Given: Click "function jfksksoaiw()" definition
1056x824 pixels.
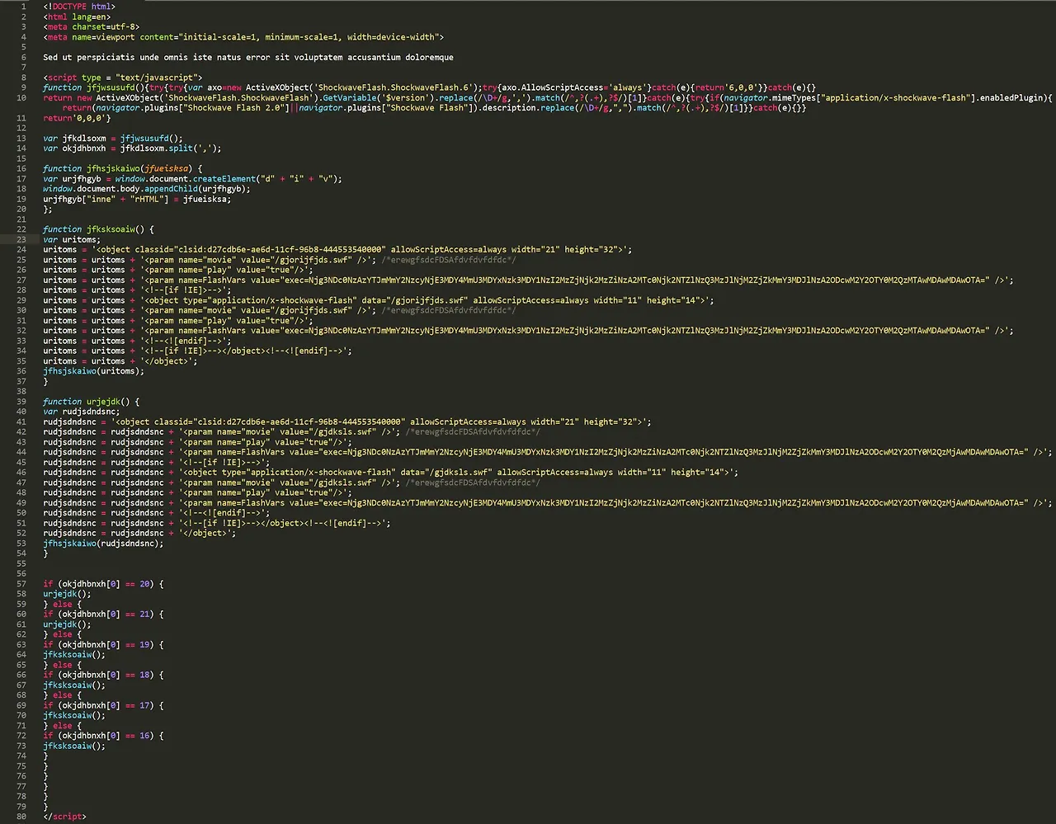Looking at the screenshot, I should 98,229.
